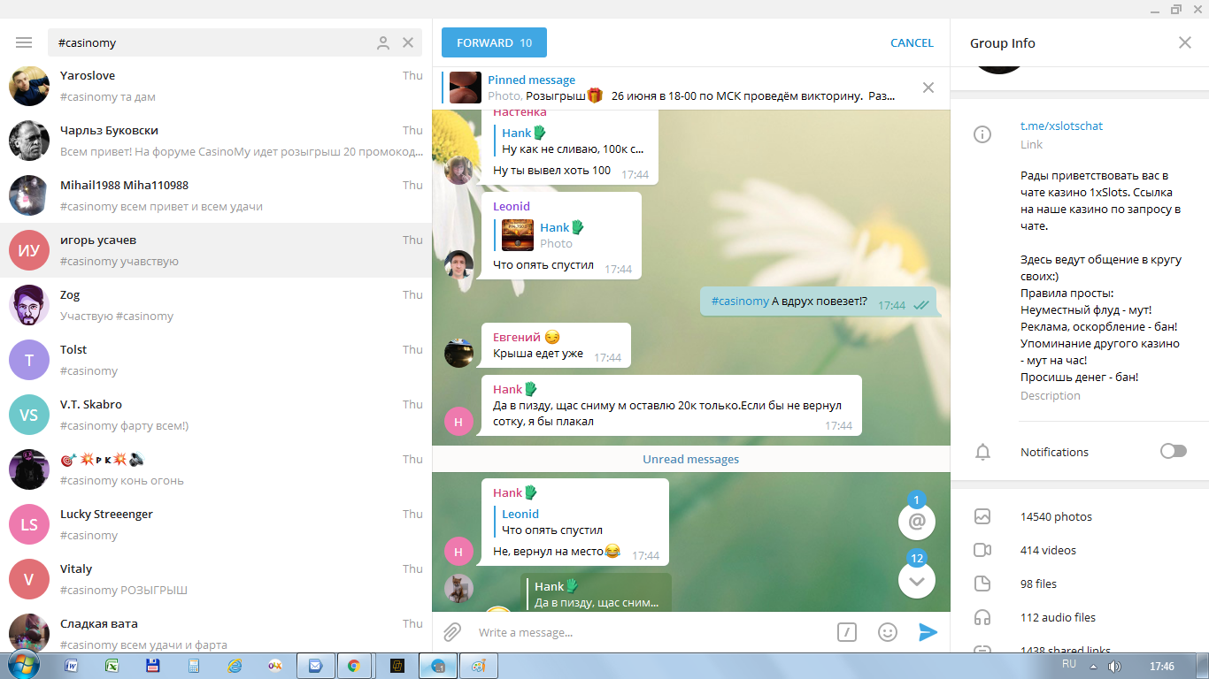
Task: Open the Zog search result
Action: 216,305
